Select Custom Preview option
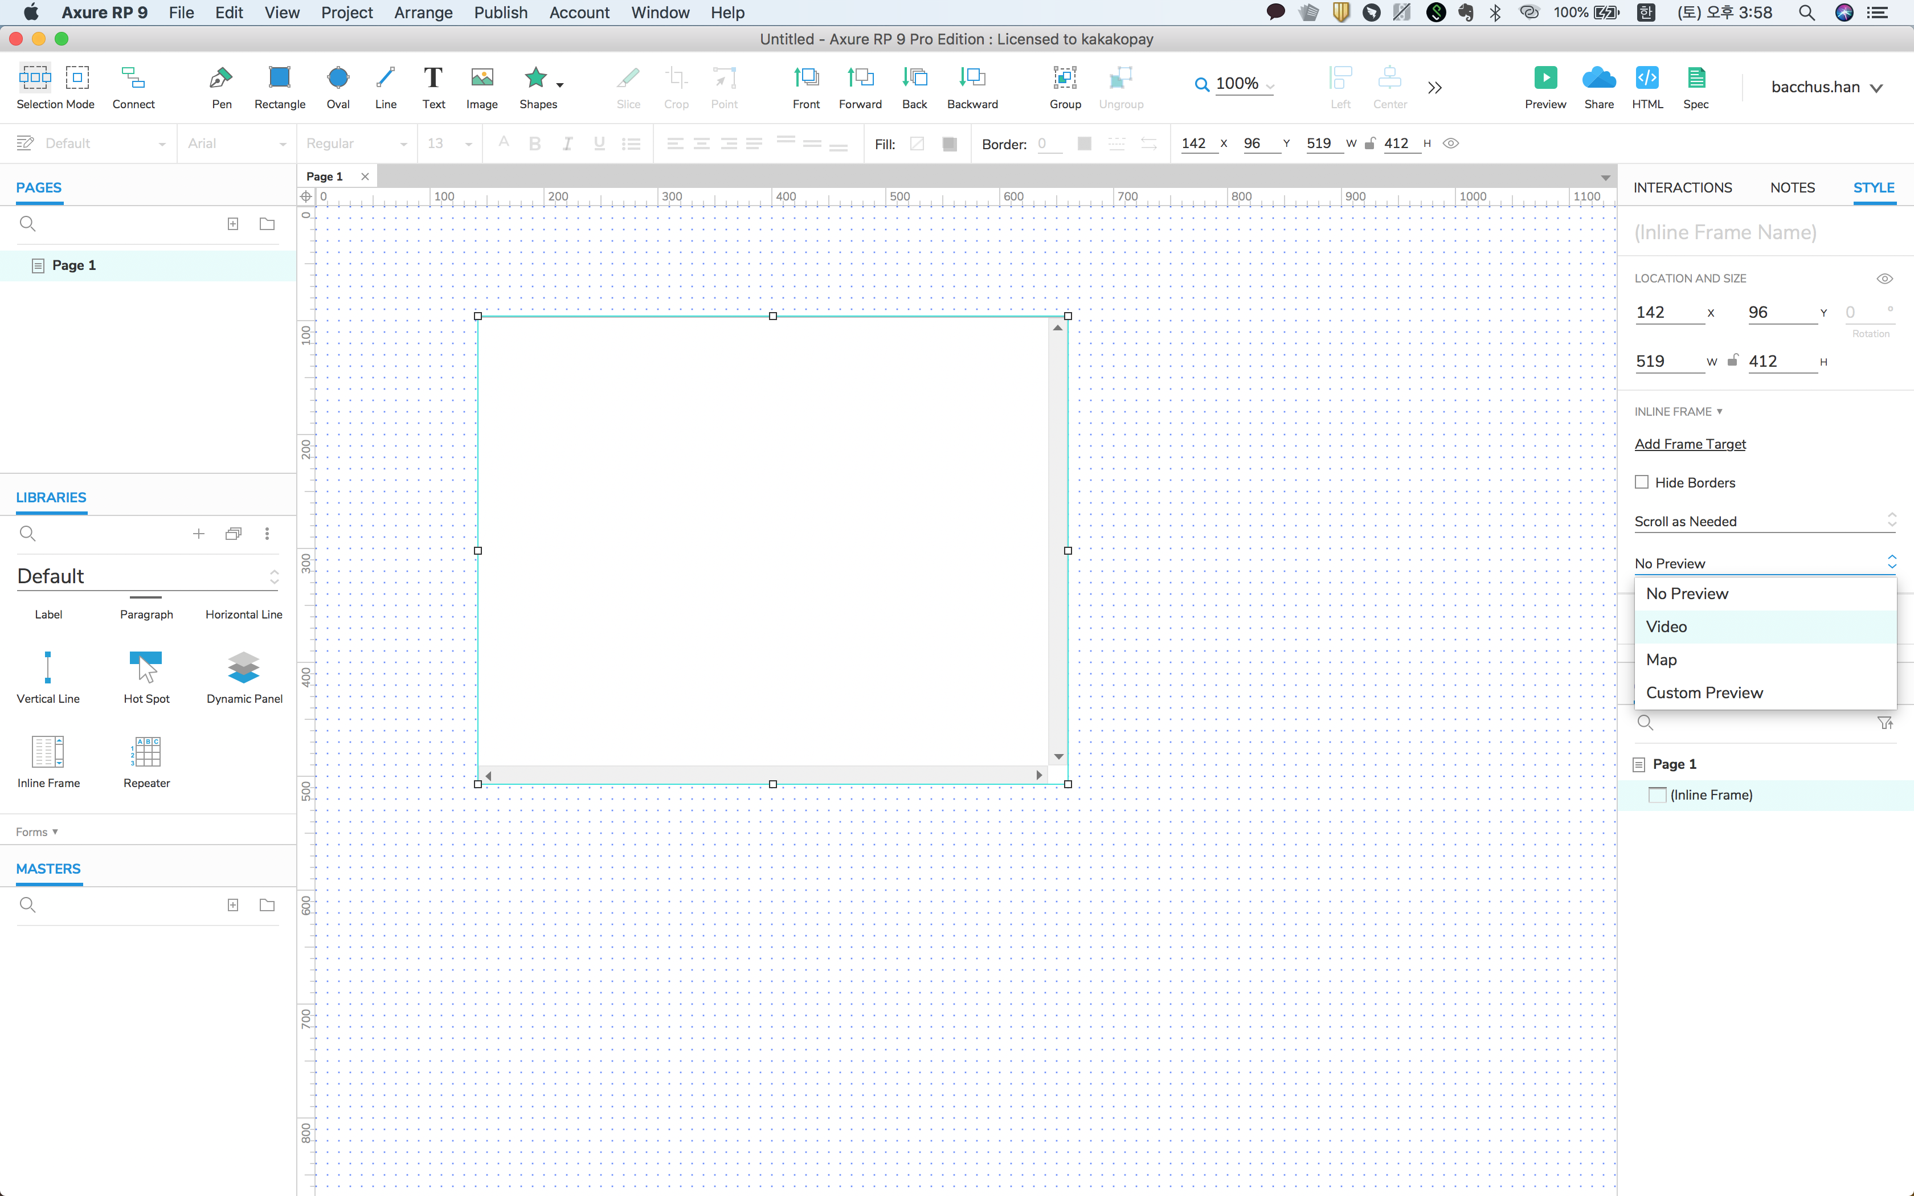Image resolution: width=1914 pixels, height=1196 pixels. [1704, 693]
